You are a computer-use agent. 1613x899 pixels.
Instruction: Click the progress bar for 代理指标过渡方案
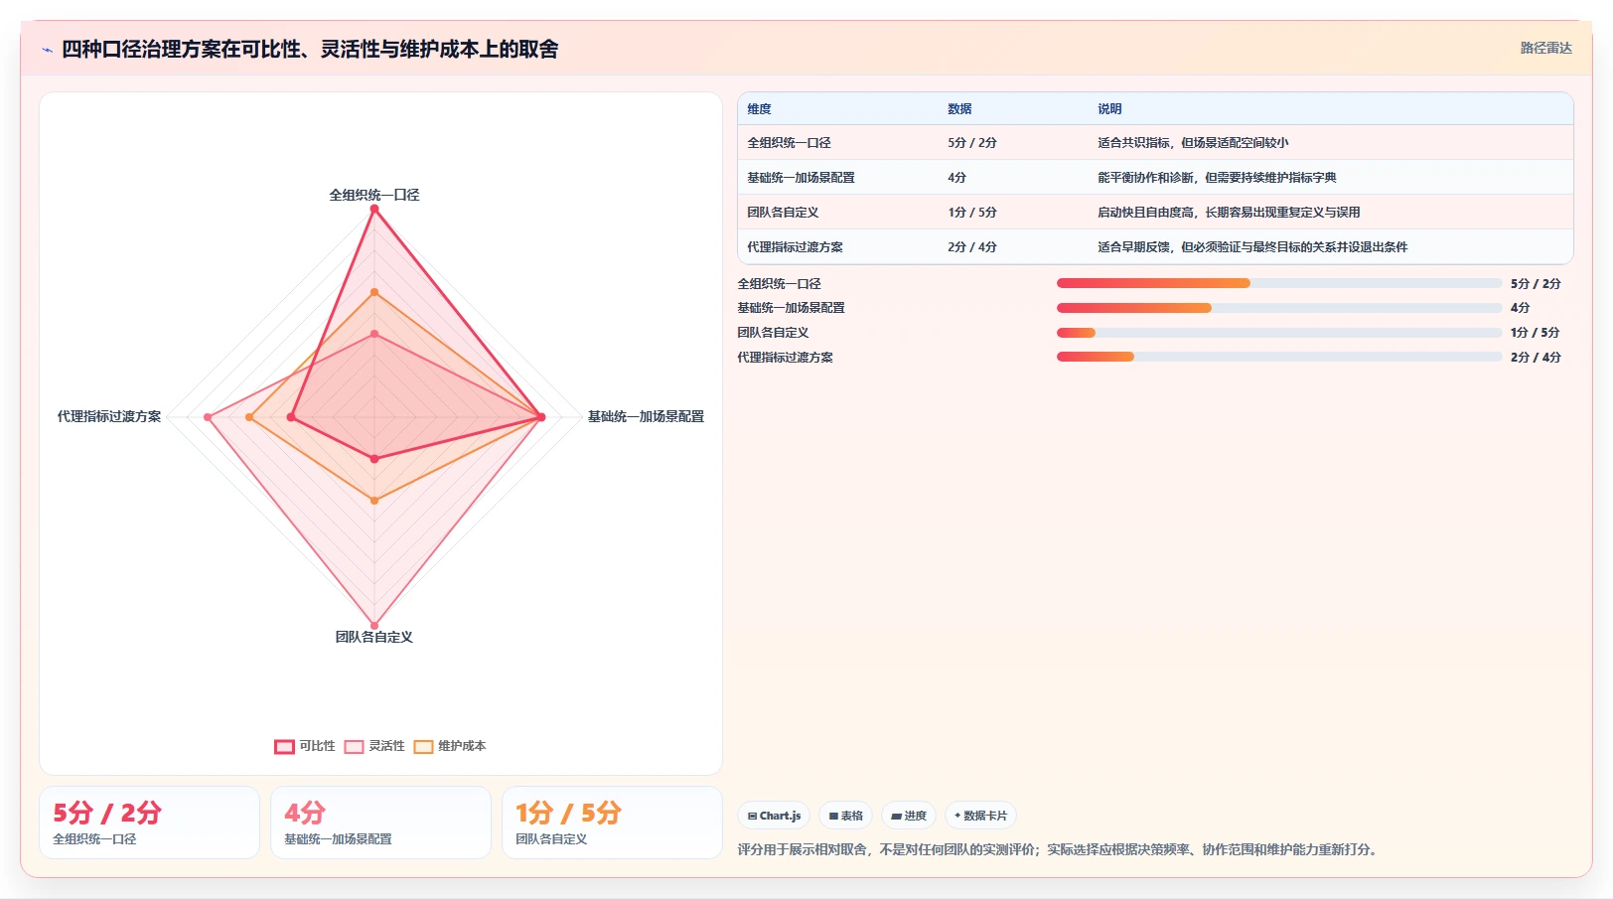click(x=1279, y=357)
